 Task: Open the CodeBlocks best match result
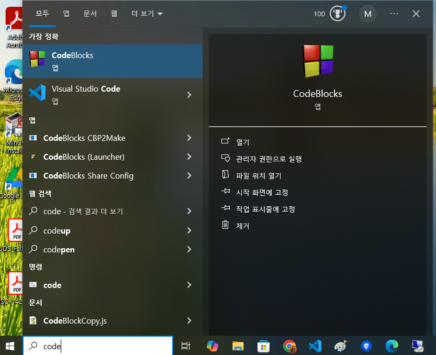pos(113,61)
